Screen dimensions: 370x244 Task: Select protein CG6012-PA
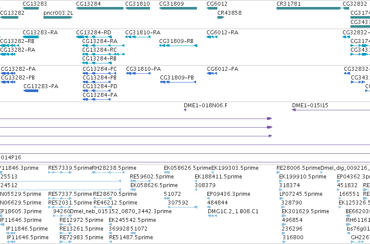[x=212, y=73]
